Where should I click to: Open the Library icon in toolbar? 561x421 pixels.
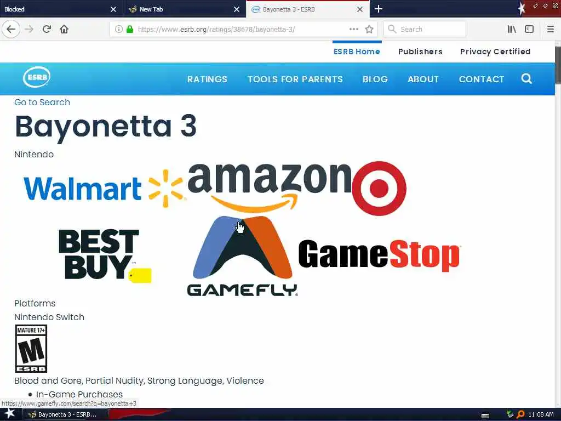tap(512, 29)
